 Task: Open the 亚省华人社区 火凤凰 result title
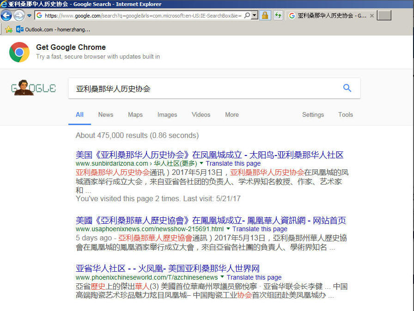click(167, 269)
